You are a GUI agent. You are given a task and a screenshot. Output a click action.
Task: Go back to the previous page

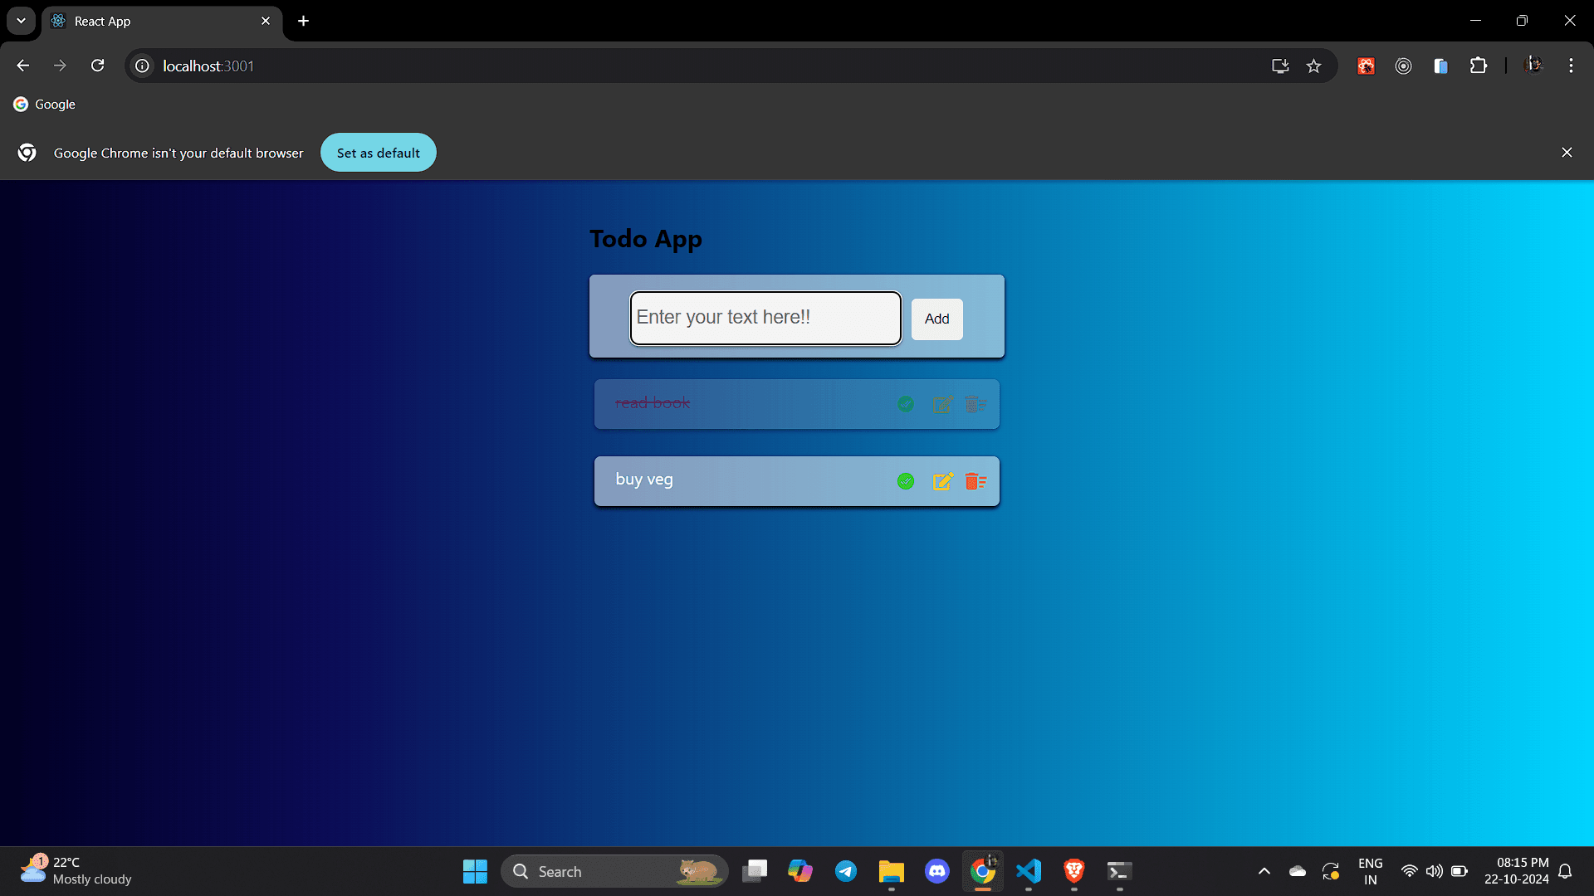point(22,66)
